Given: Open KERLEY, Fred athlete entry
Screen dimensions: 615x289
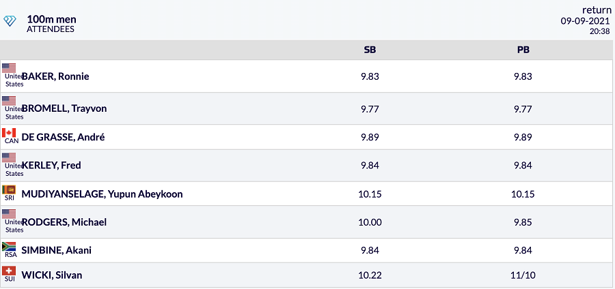Looking at the screenshot, I should click(x=51, y=166).
